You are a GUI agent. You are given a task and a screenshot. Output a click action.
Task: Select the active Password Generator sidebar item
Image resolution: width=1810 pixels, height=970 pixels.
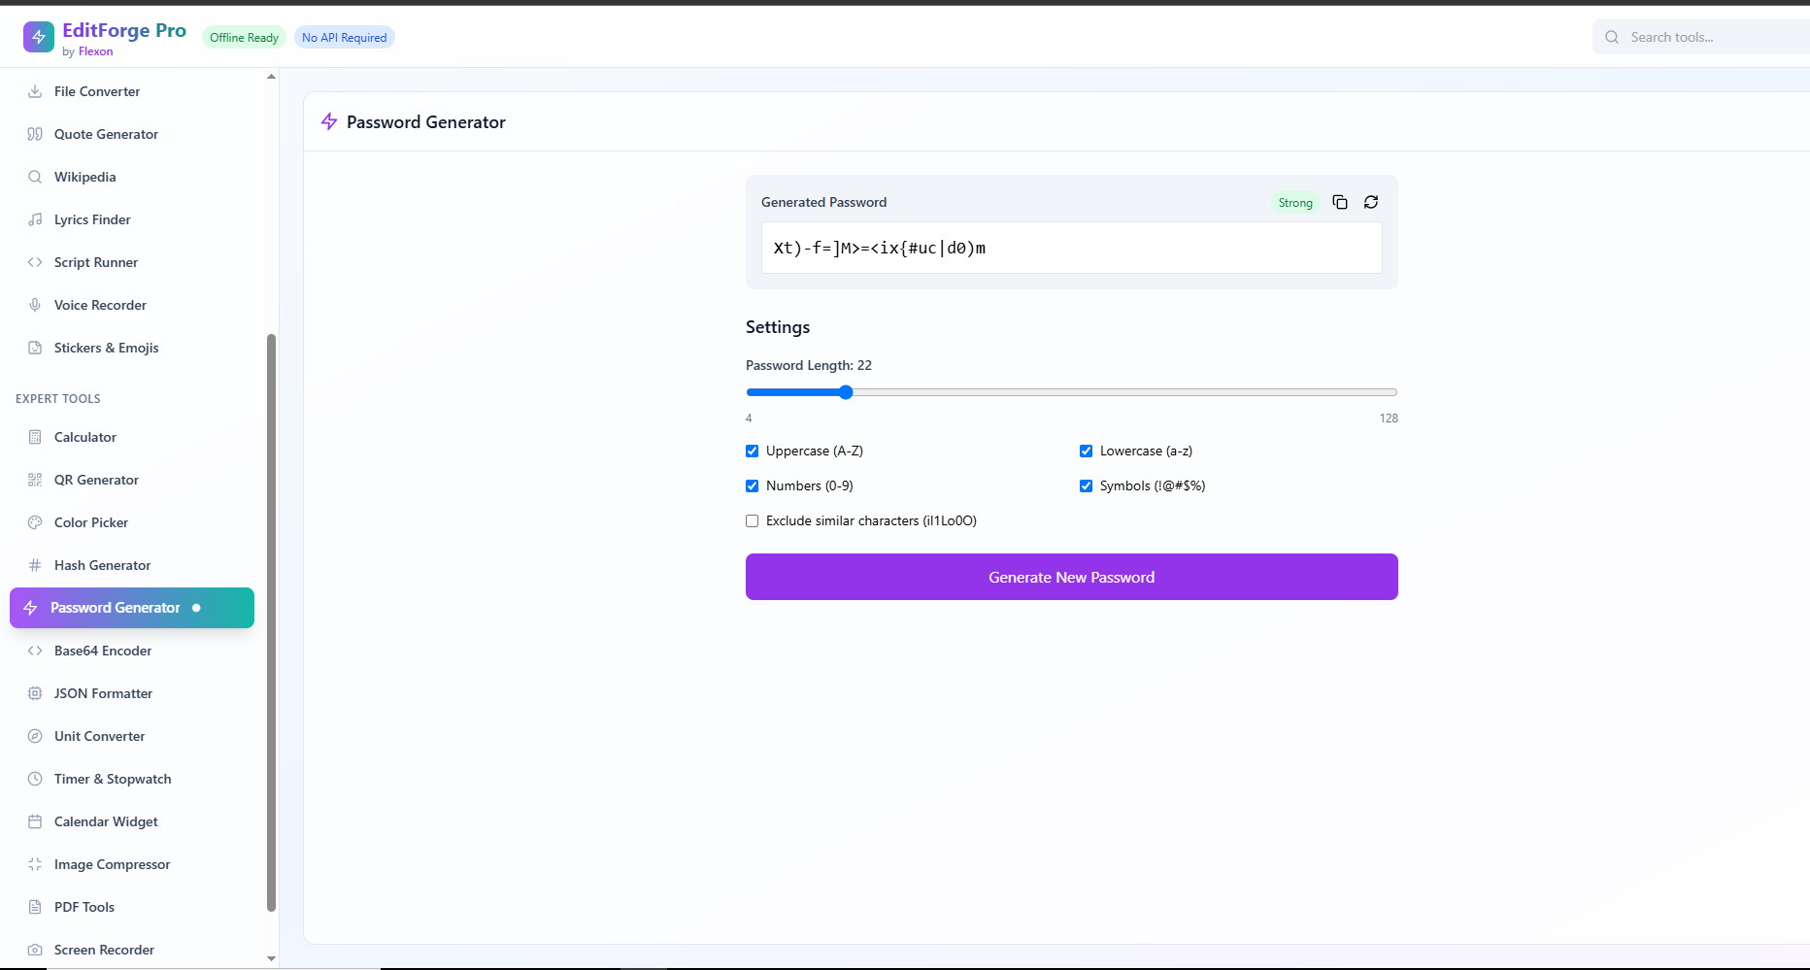click(132, 608)
